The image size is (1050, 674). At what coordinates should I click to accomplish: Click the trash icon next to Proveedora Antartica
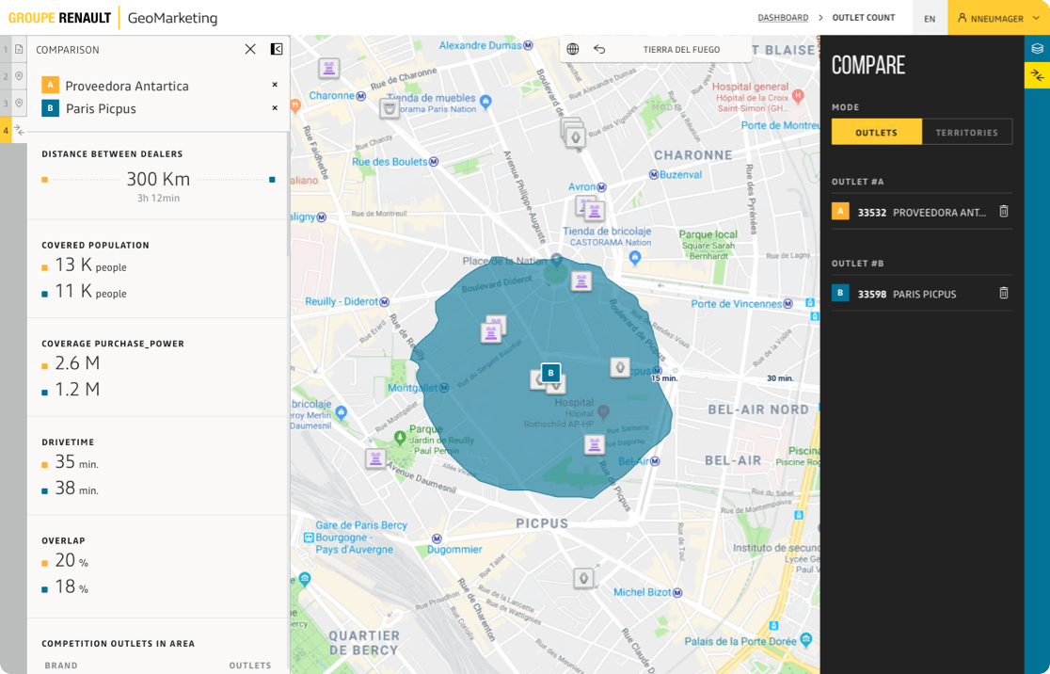click(1003, 212)
